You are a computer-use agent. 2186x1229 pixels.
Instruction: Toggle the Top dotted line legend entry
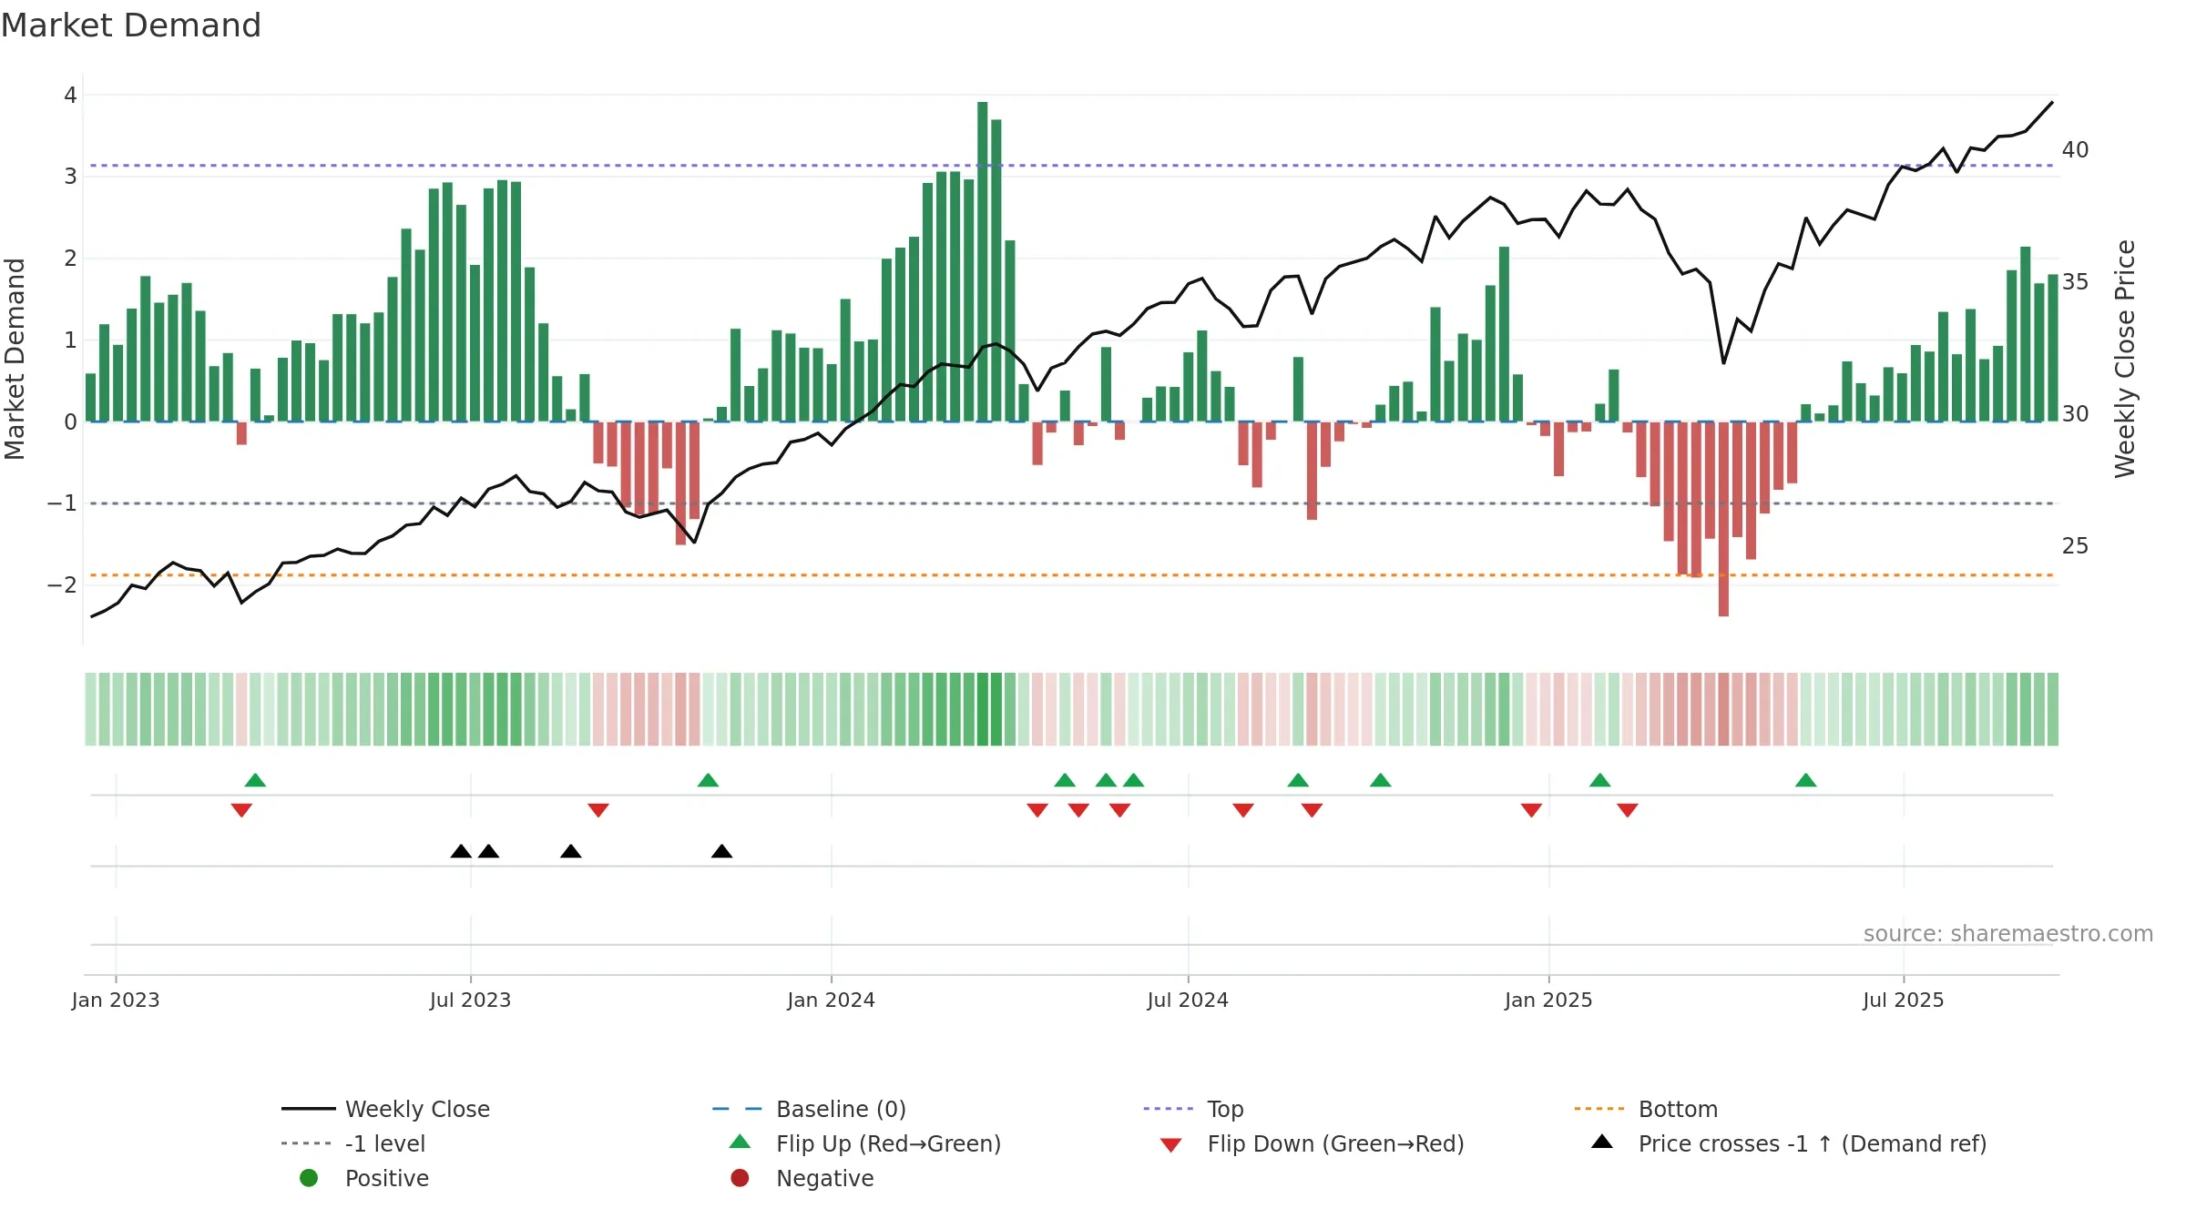pyautogui.click(x=1193, y=1109)
